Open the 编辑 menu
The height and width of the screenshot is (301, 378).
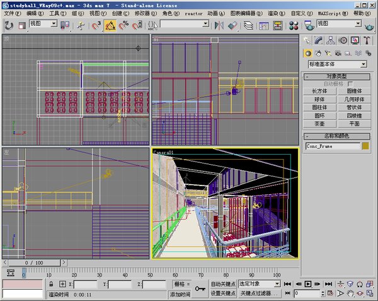pos(35,13)
